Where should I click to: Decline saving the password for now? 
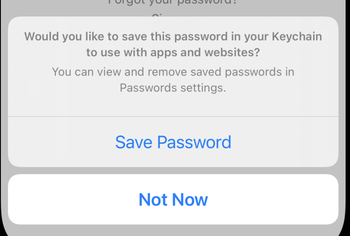(173, 199)
